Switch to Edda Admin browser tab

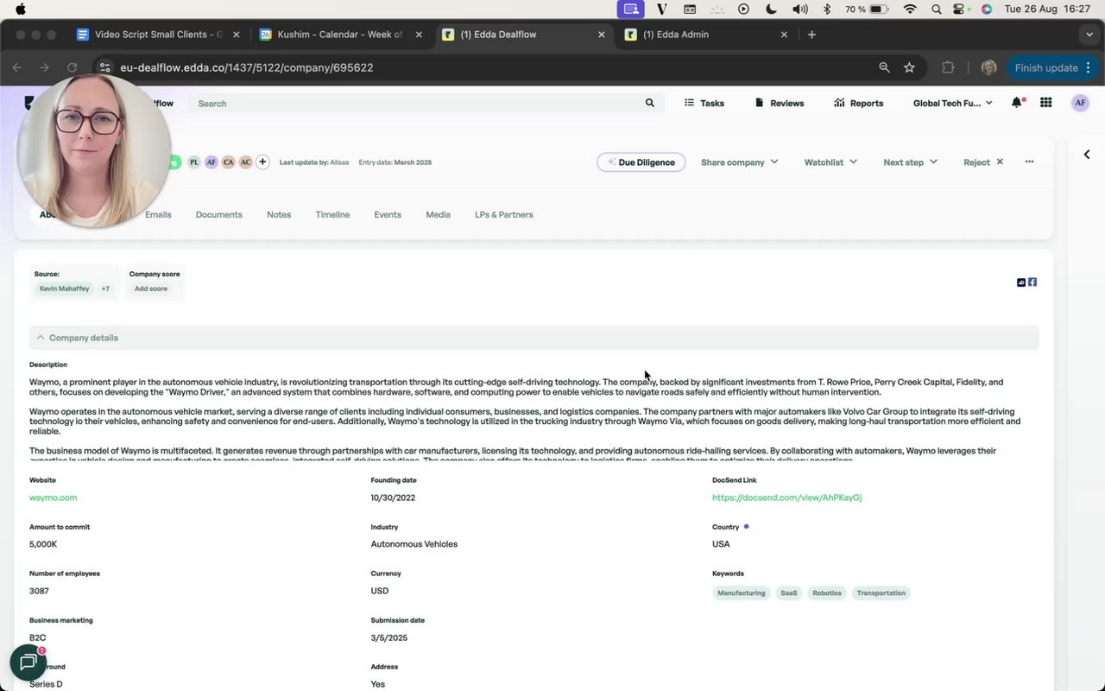tap(704, 35)
